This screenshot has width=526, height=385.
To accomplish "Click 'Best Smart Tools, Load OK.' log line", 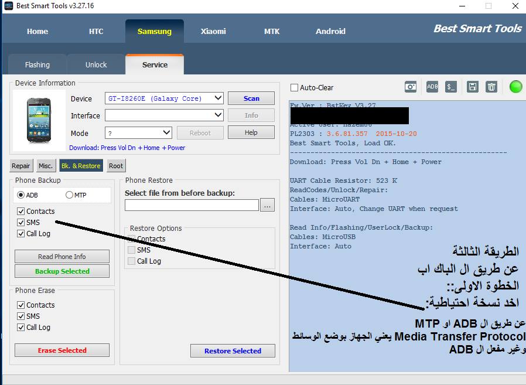I will coord(343,143).
